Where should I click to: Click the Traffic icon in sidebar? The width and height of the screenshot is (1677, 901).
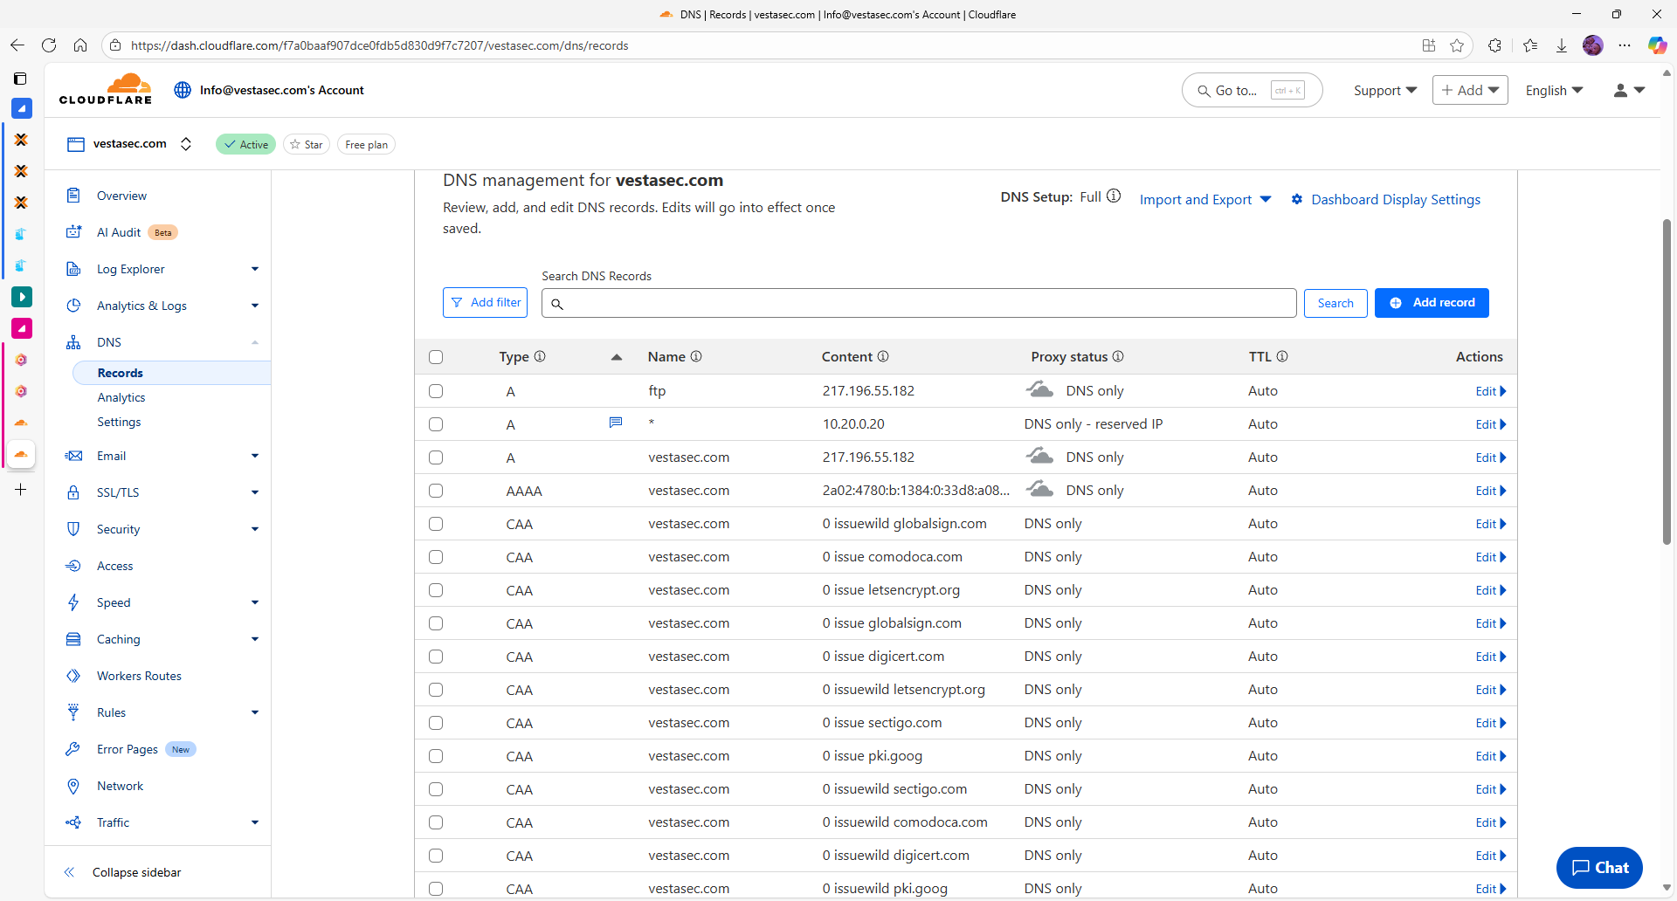73,822
